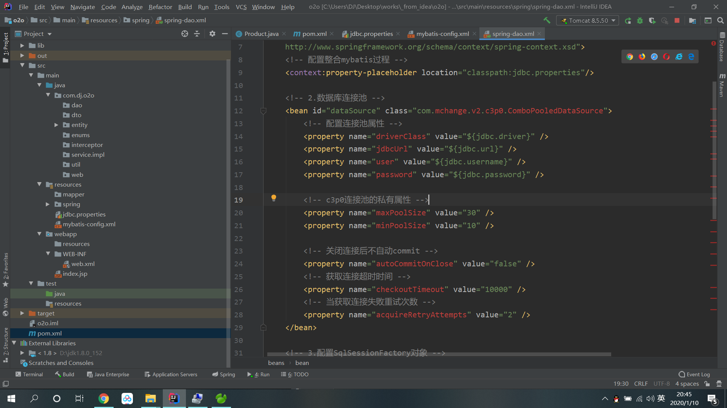Open file in Safari browser icon
727x408 pixels.
point(654,57)
